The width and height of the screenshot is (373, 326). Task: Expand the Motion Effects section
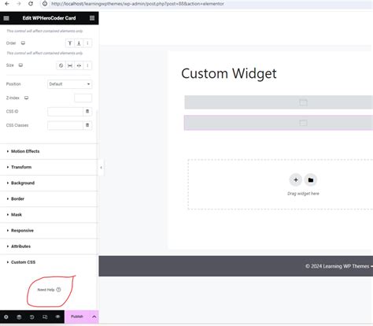pyautogui.click(x=49, y=151)
